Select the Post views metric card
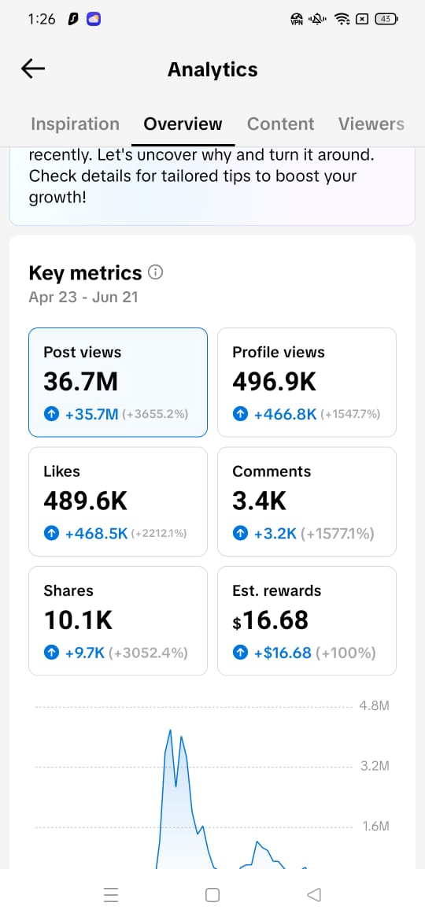Image resolution: width=425 pixels, height=921 pixels. coord(118,383)
